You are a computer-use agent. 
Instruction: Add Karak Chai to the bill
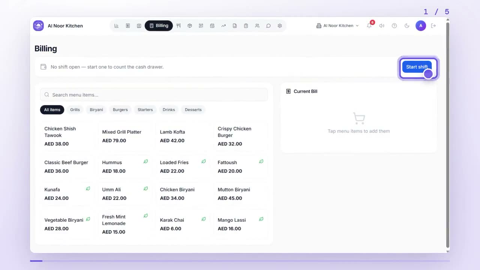[183, 224]
